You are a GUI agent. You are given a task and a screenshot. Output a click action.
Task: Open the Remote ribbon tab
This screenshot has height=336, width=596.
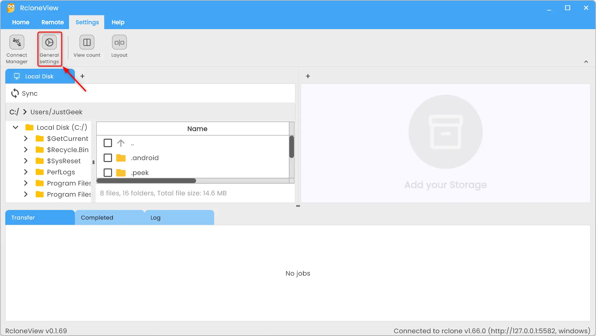pyautogui.click(x=53, y=22)
